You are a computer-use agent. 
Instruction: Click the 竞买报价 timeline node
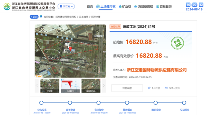coord(99,103)
